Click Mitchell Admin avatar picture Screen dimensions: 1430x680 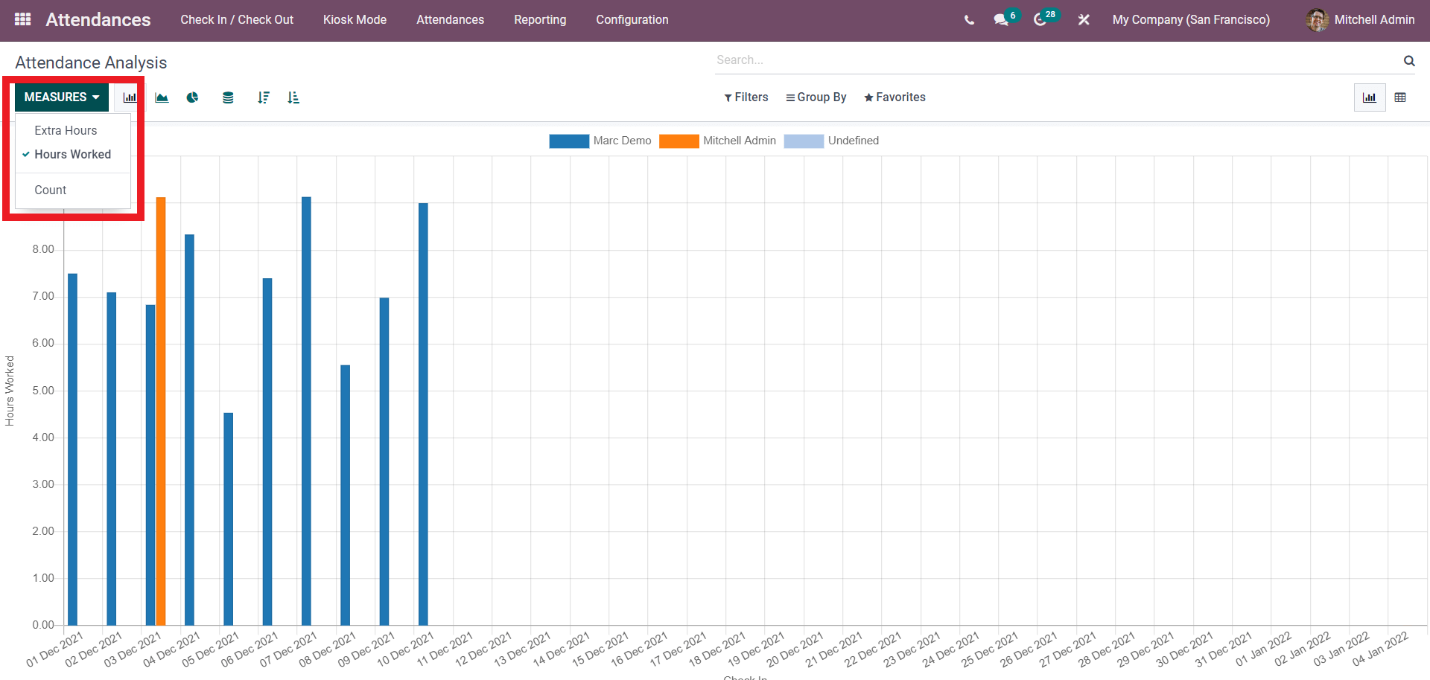[x=1317, y=20]
